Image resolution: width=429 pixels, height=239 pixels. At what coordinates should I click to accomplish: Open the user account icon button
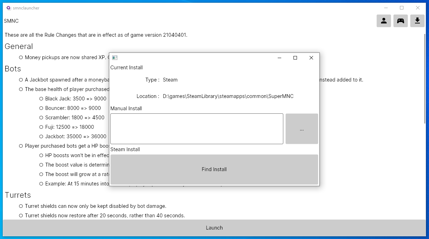(384, 21)
